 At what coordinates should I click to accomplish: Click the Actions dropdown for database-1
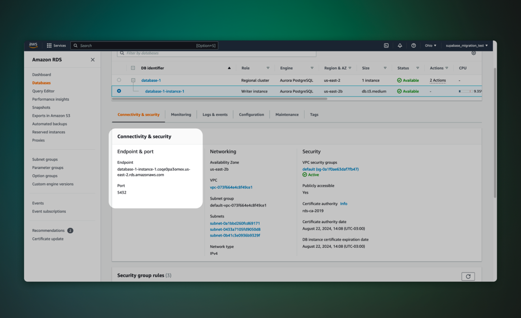tap(437, 80)
